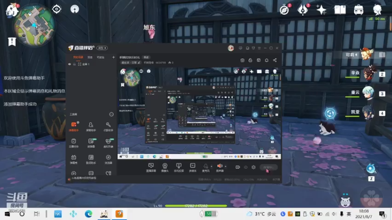Open the 主播任务 streamer tasks tool

tap(73, 143)
